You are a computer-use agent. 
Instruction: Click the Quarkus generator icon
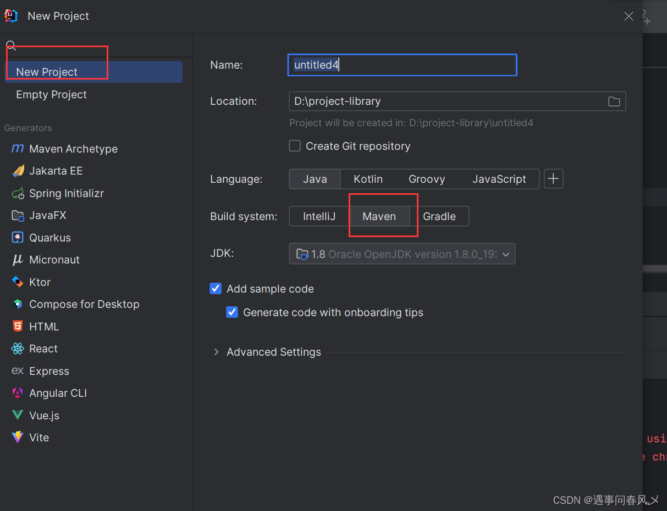(18, 238)
